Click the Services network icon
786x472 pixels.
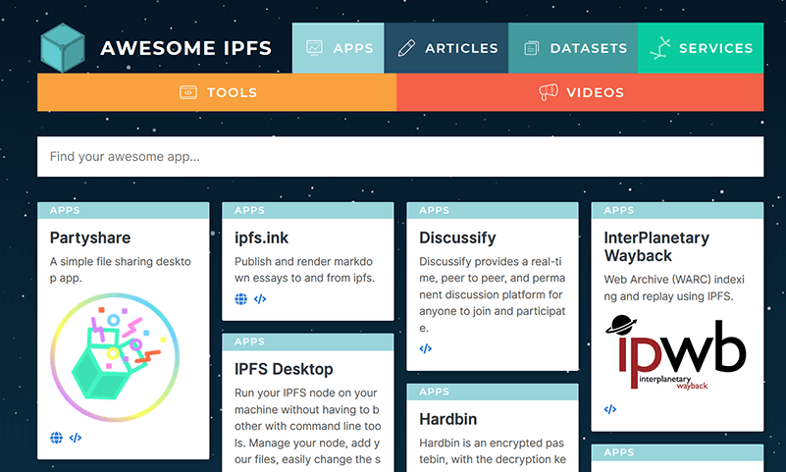660,48
